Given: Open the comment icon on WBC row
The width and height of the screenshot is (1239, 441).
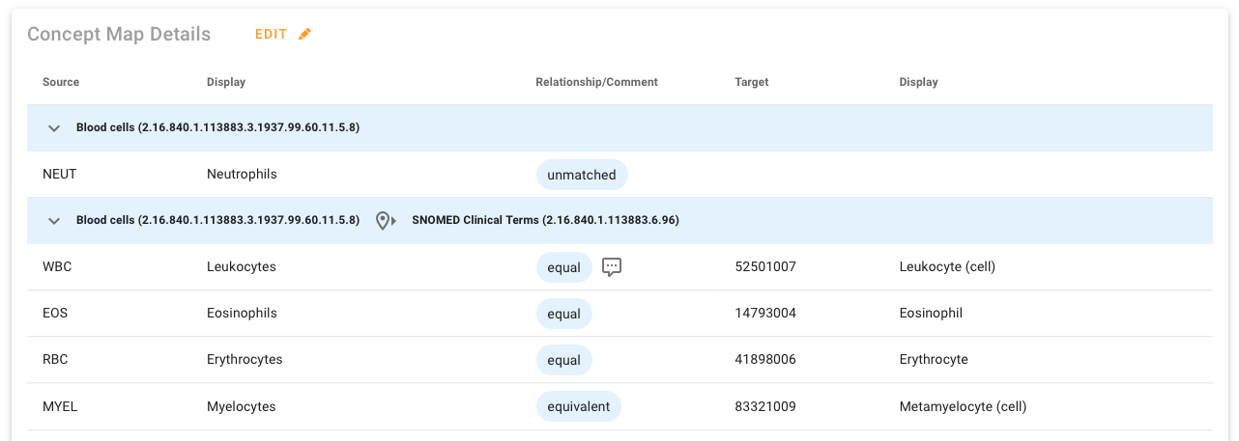Looking at the screenshot, I should (611, 267).
